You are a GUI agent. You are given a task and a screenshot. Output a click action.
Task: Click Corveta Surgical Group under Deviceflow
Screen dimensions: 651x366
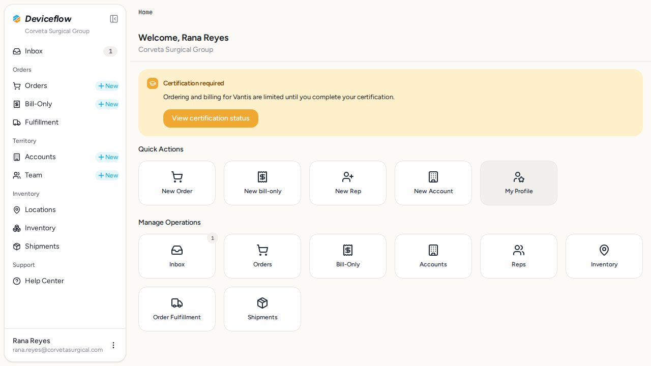click(x=57, y=31)
